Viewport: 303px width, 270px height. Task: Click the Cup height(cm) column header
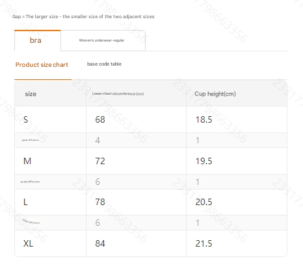pos(215,93)
